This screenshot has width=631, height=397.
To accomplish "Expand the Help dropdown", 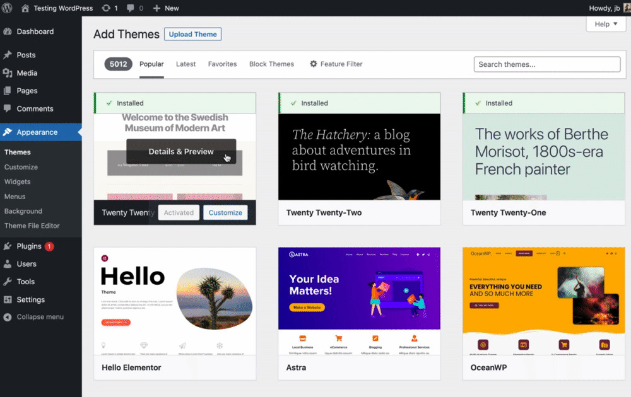I will 605,23.
